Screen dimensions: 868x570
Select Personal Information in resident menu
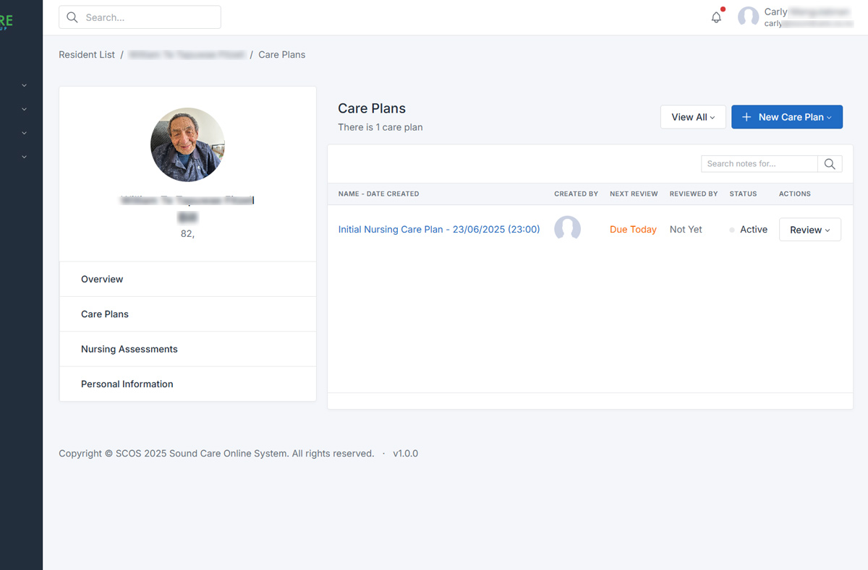[127, 384]
